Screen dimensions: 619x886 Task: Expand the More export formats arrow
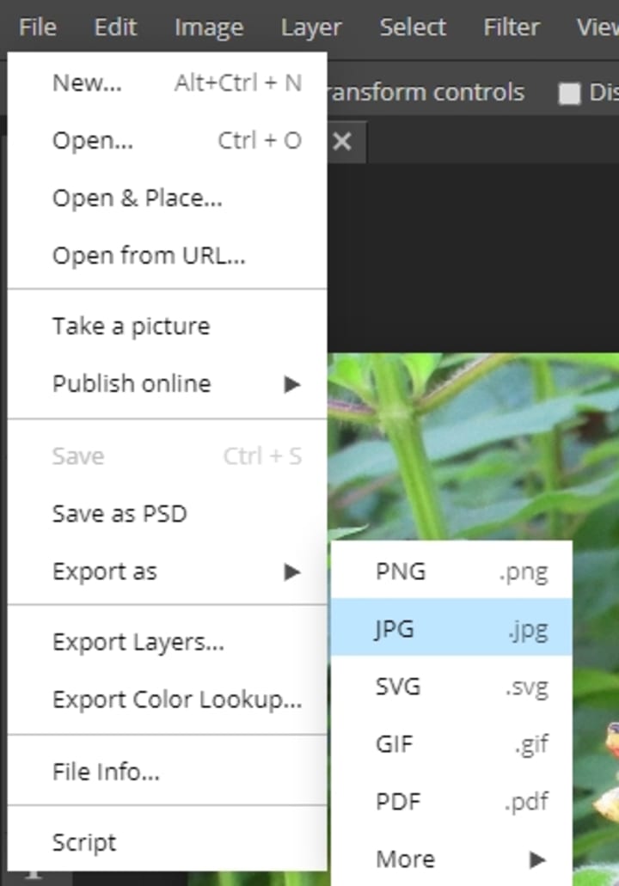(537, 859)
